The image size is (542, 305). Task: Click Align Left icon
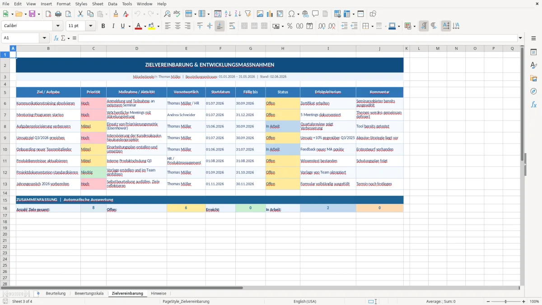coord(168,26)
